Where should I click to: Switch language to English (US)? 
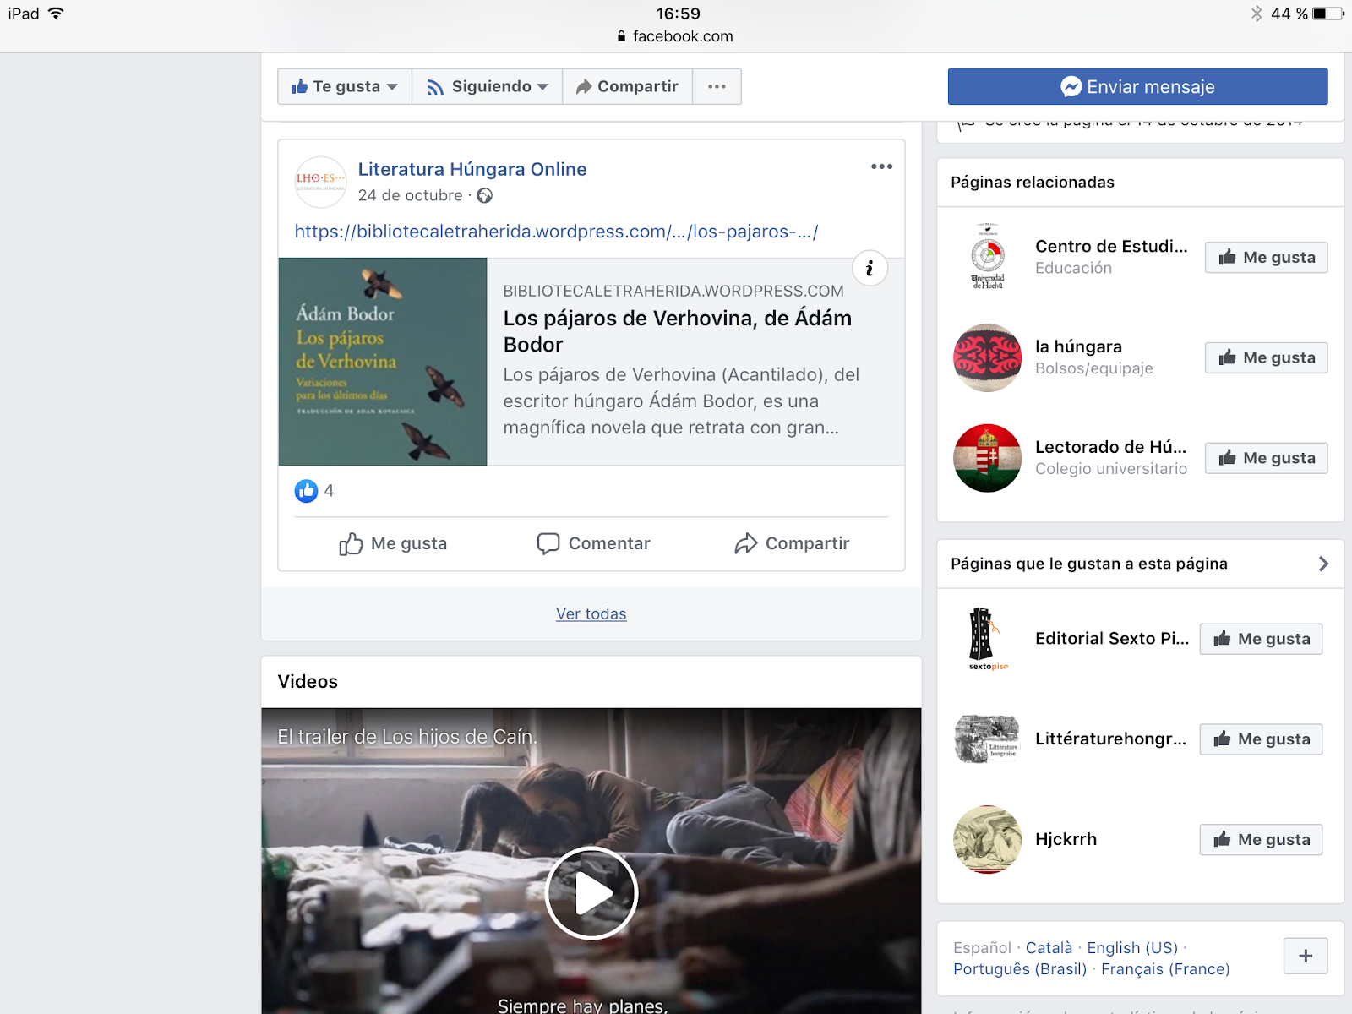tap(1132, 948)
